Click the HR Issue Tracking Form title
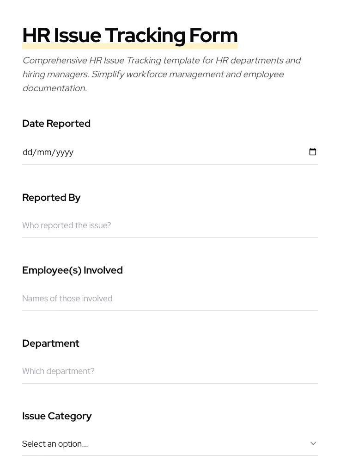This screenshot has height=474, width=340. click(x=130, y=35)
